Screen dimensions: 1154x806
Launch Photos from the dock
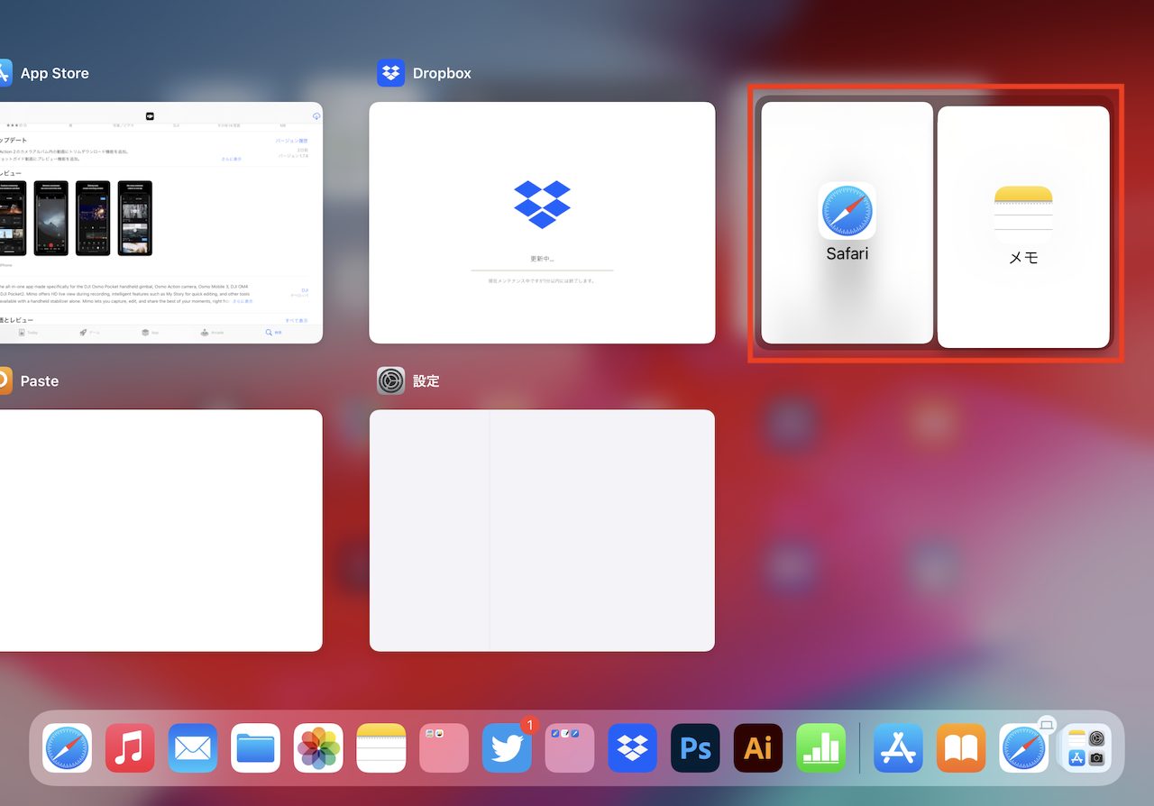(x=318, y=747)
